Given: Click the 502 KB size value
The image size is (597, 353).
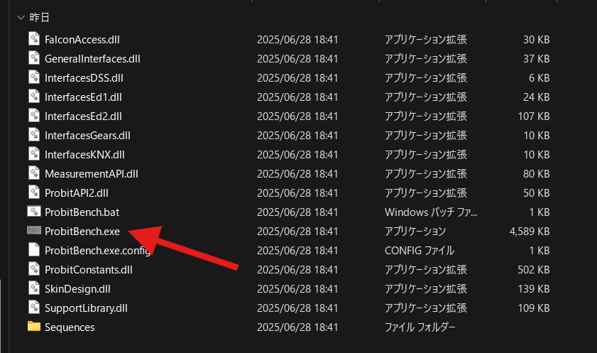Looking at the screenshot, I should [x=534, y=270].
